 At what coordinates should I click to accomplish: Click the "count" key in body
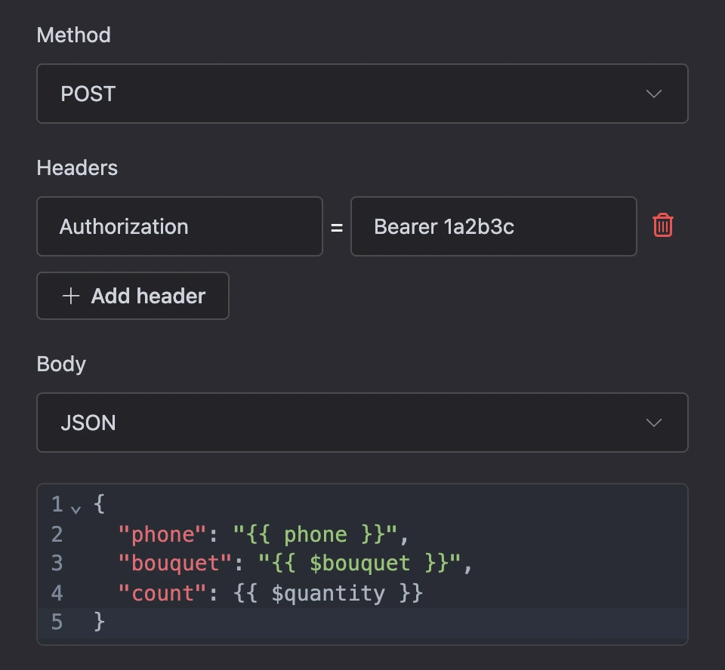pos(162,593)
